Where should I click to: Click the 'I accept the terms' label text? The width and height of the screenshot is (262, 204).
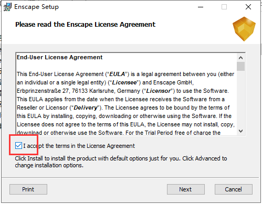click(79, 146)
